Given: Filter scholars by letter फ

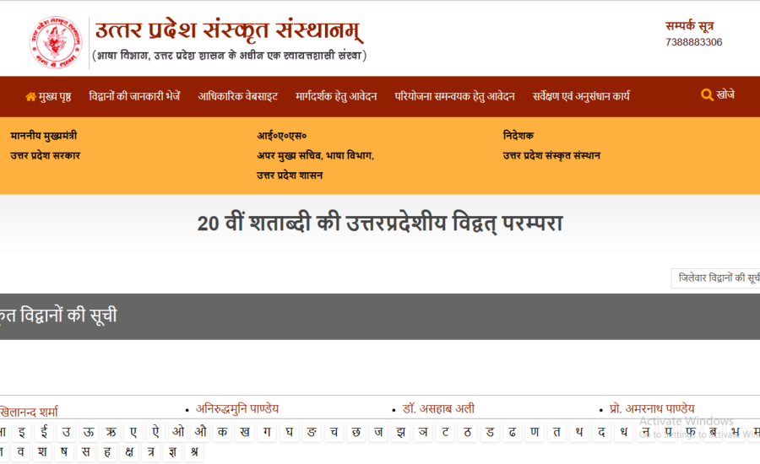Looking at the screenshot, I should [x=691, y=432].
